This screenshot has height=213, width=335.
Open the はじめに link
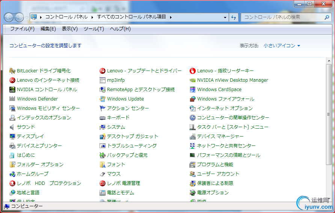(x=26, y=155)
